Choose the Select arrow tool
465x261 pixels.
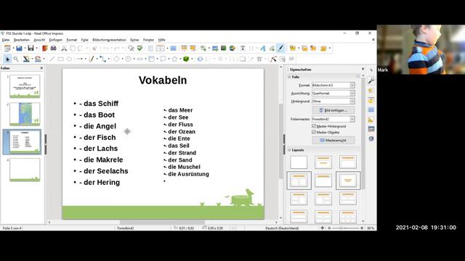[x=7, y=59]
